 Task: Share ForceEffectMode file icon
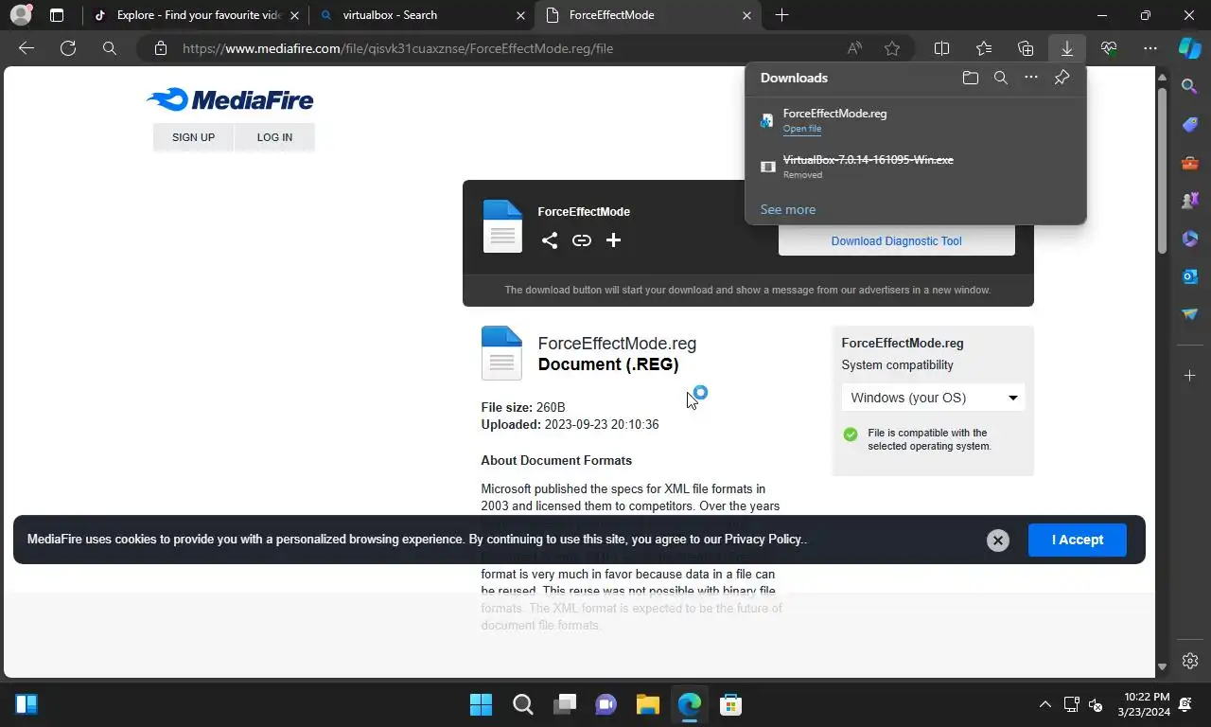click(550, 240)
